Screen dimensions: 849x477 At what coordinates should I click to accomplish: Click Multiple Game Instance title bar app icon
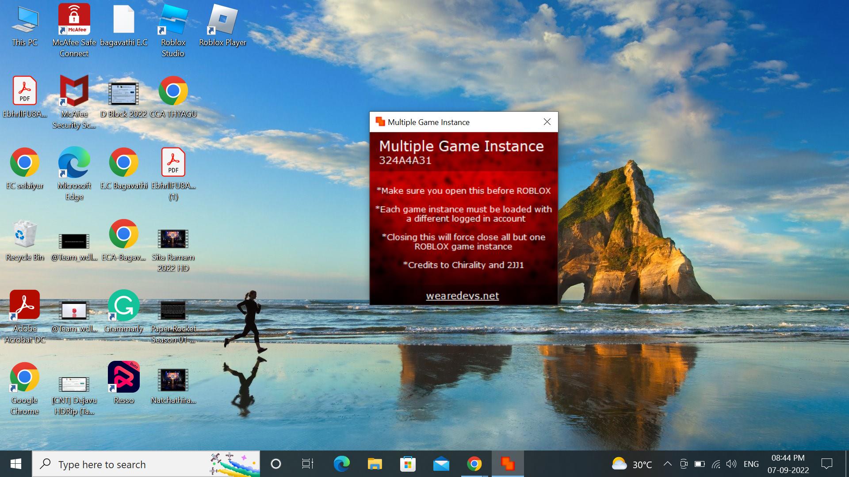point(380,122)
